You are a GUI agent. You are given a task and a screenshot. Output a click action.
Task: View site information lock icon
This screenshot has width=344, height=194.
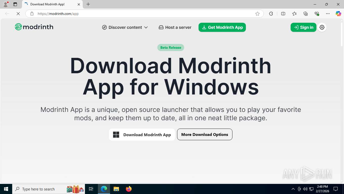coord(32,14)
